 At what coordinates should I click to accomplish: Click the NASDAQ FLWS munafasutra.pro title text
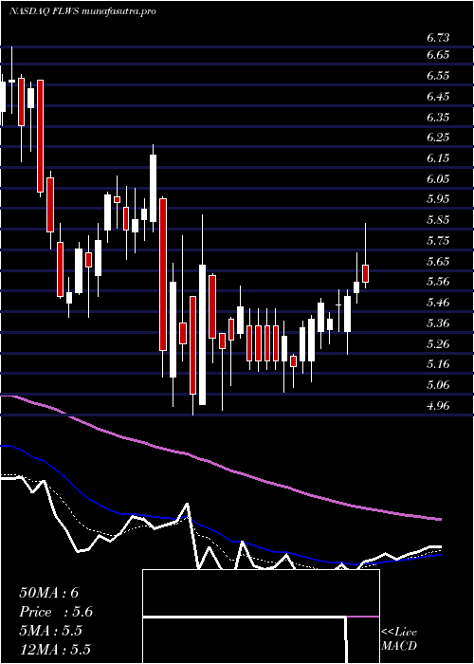coord(82,11)
